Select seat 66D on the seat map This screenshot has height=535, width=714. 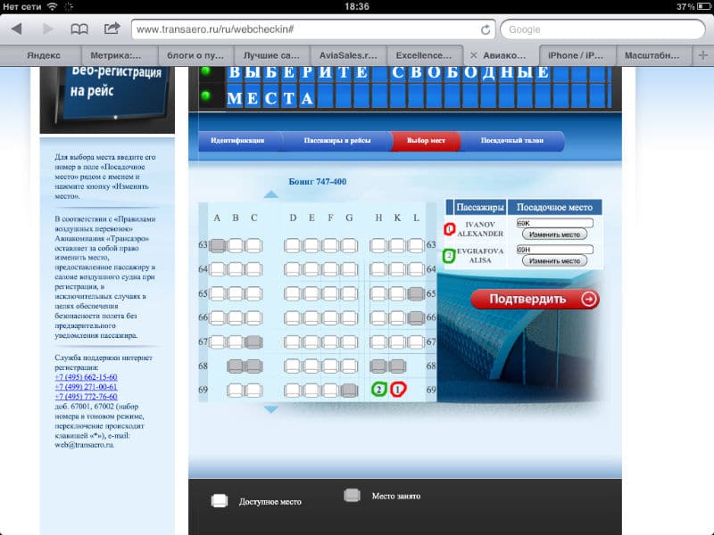pyautogui.click(x=292, y=317)
